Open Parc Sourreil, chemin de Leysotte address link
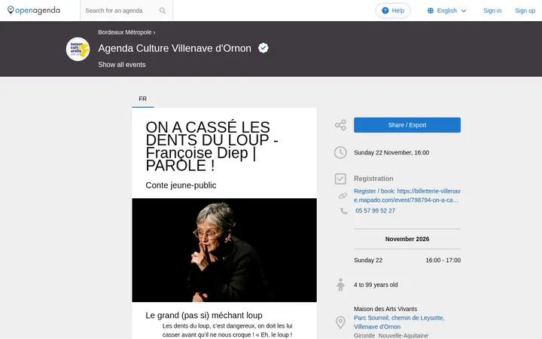This screenshot has width=542, height=339. (399, 322)
